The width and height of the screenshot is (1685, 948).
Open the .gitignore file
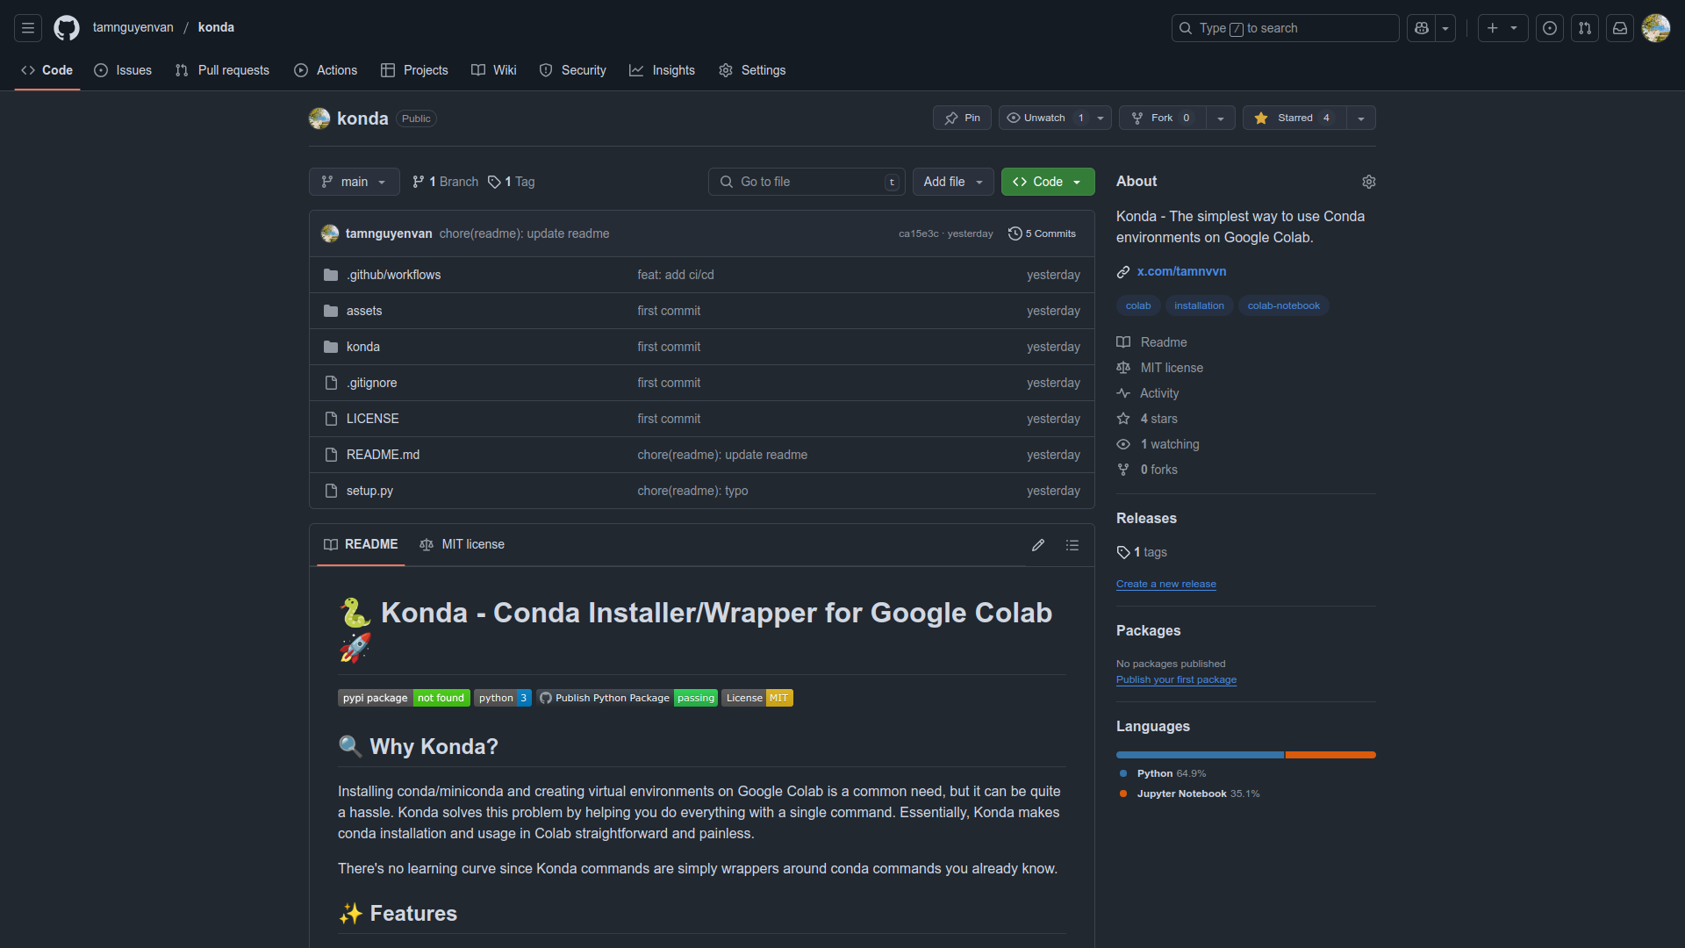tap(371, 383)
